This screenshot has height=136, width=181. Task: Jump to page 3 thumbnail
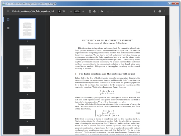27,82
